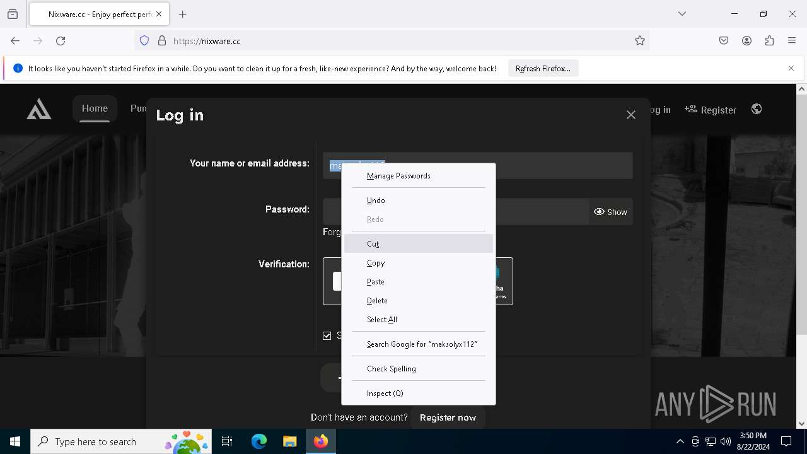The image size is (807, 454).
Task: Open the notification center icon
Action: tap(786, 441)
